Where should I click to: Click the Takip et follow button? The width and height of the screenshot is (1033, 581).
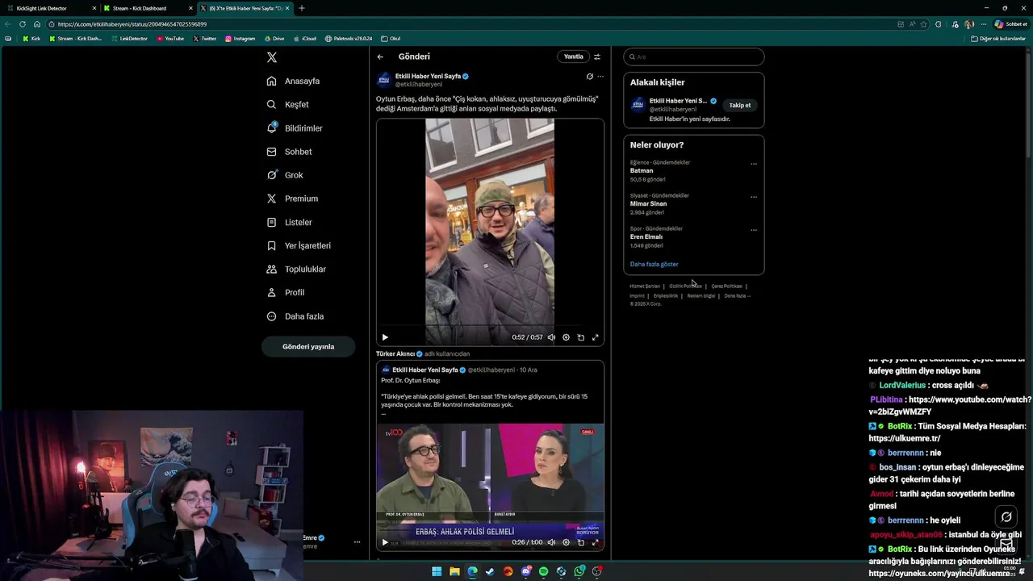tap(740, 105)
